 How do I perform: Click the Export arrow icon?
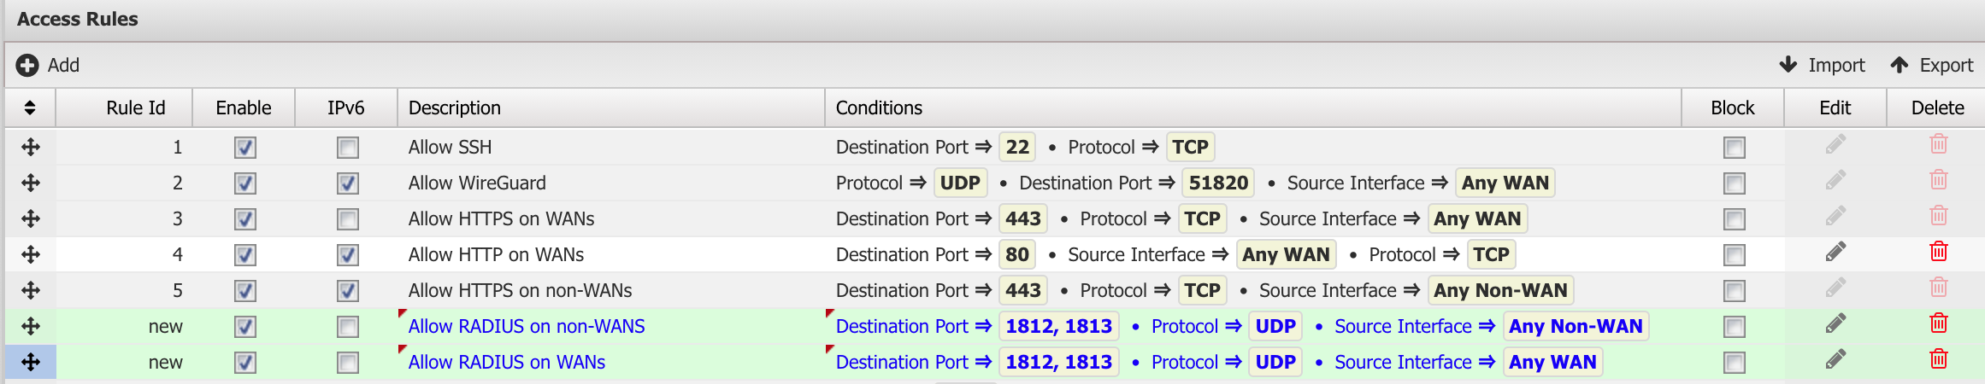click(1899, 65)
